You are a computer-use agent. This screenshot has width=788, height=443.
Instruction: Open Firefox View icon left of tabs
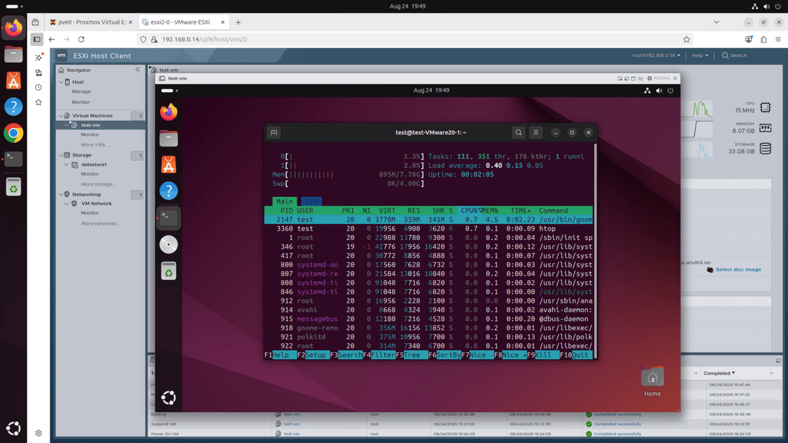click(x=36, y=22)
